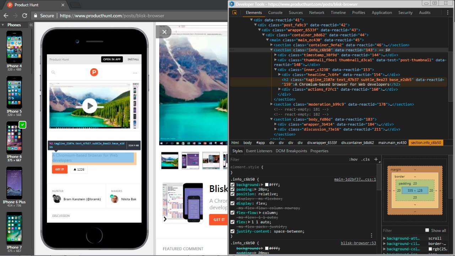Switch to the Console tab in DevTools

(x=275, y=12)
